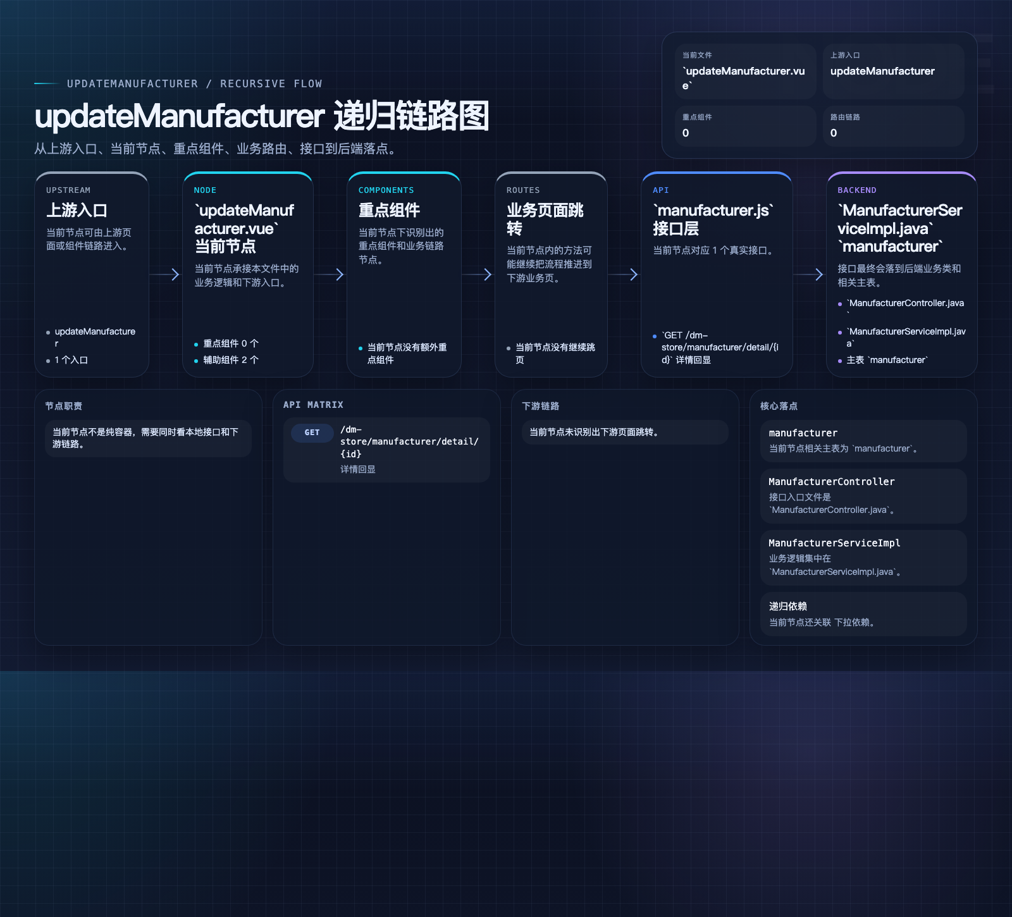
Task: Click the ROUTES card description 当前节点内的方法
Action: [550, 264]
